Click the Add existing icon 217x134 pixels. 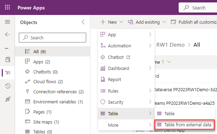(x=130, y=22)
